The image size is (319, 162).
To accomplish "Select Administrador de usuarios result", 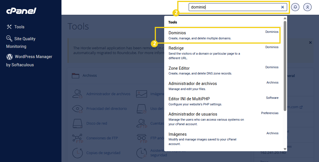I will coord(223,119).
